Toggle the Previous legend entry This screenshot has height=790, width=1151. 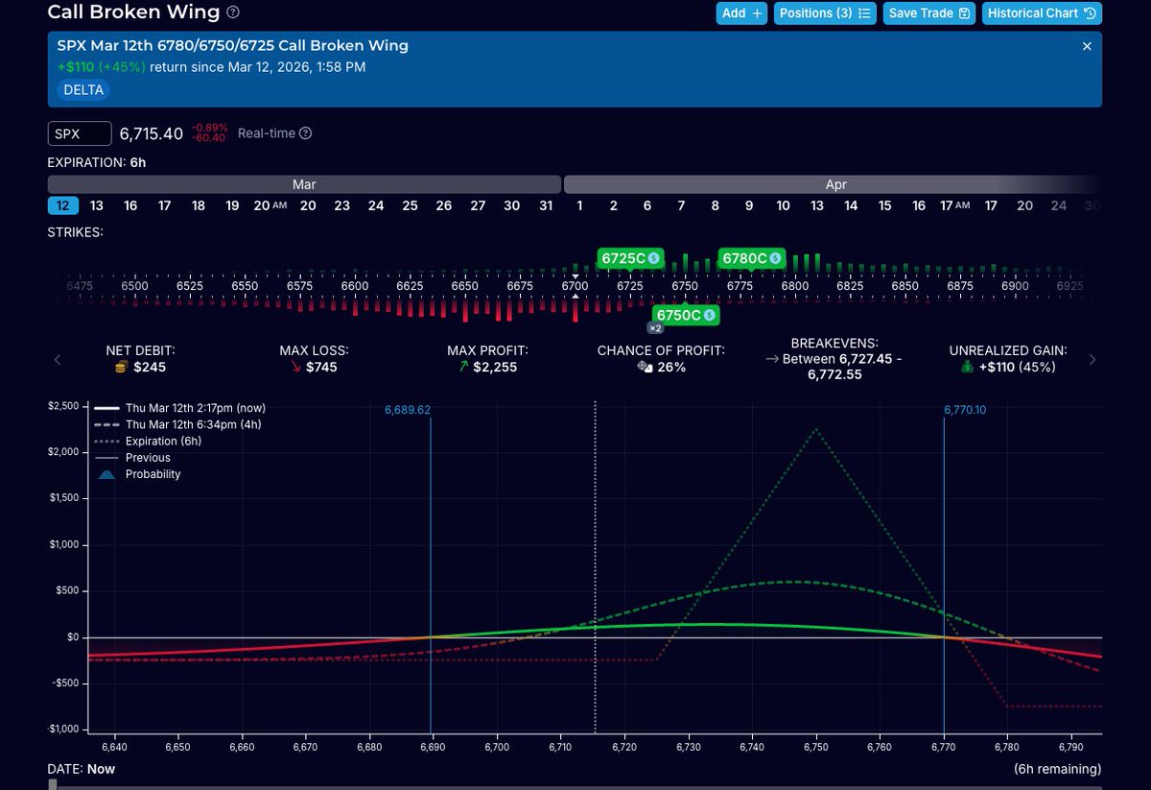(x=133, y=458)
